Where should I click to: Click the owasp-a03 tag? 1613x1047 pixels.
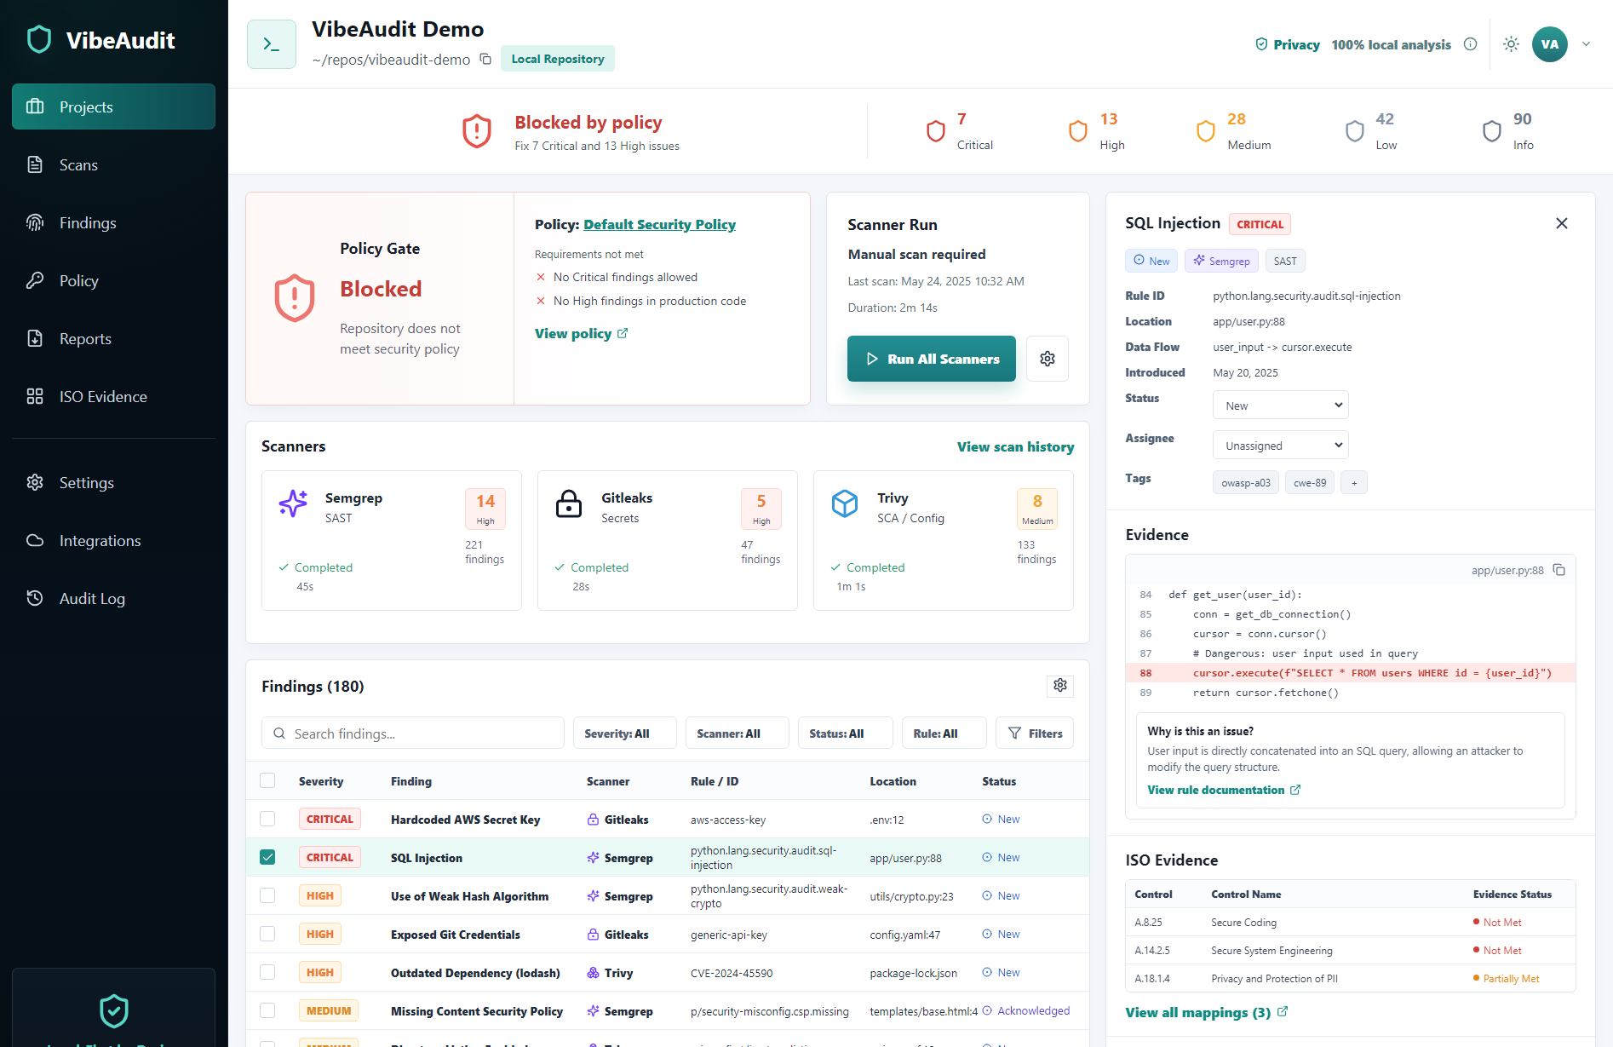pyautogui.click(x=1246, y=482)
